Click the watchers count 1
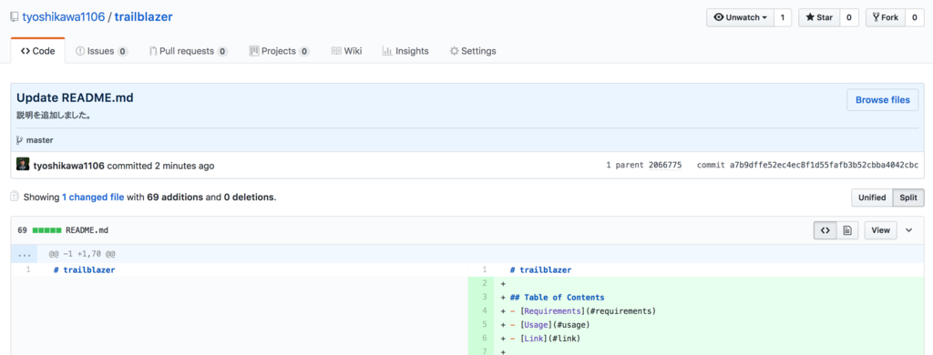933x355 pixels. (x=783, y=17)
